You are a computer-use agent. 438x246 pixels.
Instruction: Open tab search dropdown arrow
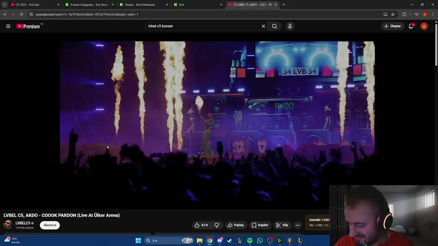[x=4, y=5]
